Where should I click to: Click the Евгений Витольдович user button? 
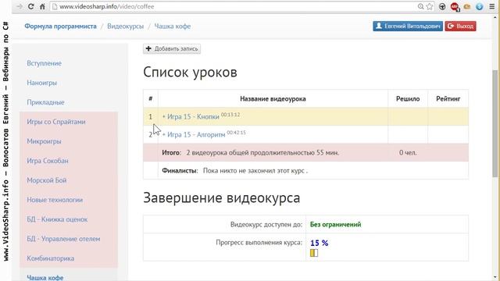(408, 26)
